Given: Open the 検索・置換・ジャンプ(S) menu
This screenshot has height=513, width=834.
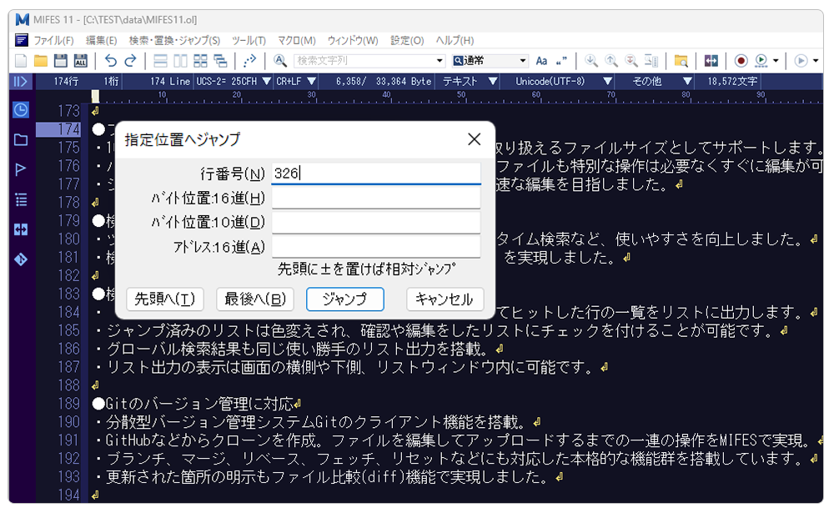Looking at the screenshot, I should tap(174, 40).
